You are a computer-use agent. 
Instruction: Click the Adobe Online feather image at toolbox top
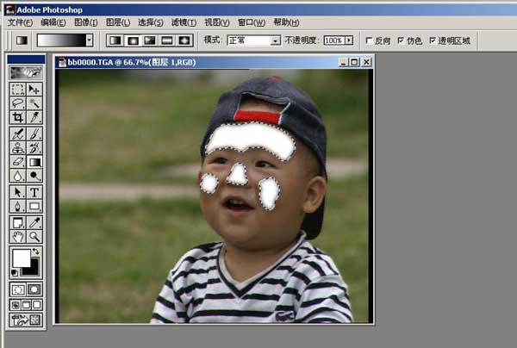click(26, 73)
